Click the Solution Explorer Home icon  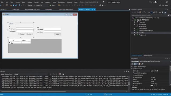(x=138, y=13)
